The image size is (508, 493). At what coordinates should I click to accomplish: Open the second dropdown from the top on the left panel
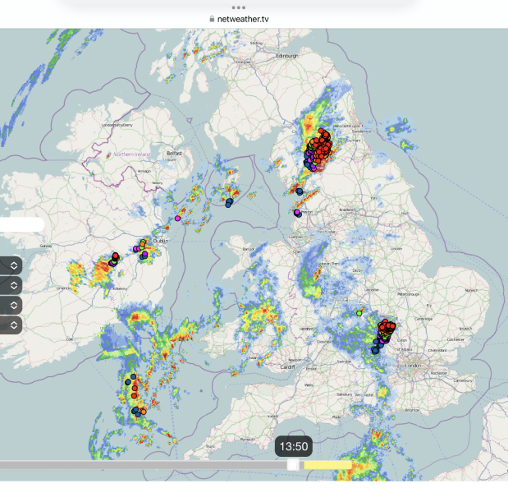point(11,285)
